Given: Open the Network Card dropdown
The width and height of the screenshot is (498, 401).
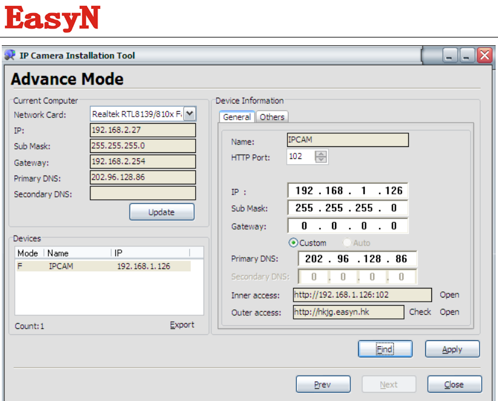Looking at the screenshot, I should (190, 114).
